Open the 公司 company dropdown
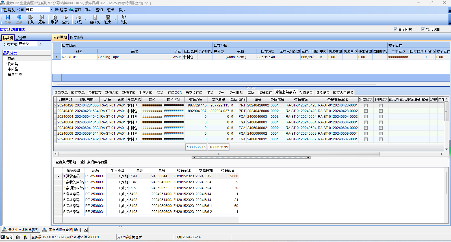Image resolution: width=451 pixels, height=242 pixels. click(51, 10)
